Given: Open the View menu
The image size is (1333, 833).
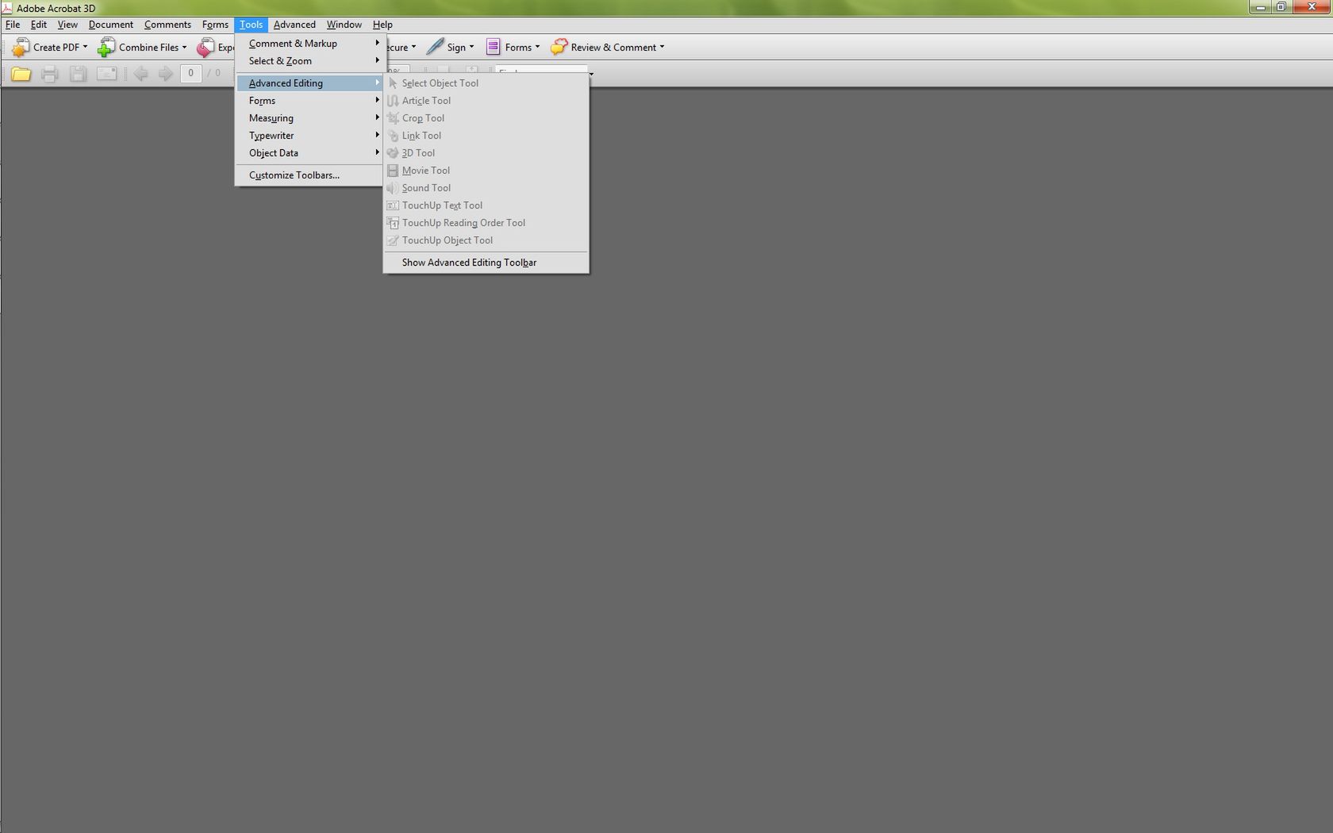Looking at the screenshot, I should [67, 25].
